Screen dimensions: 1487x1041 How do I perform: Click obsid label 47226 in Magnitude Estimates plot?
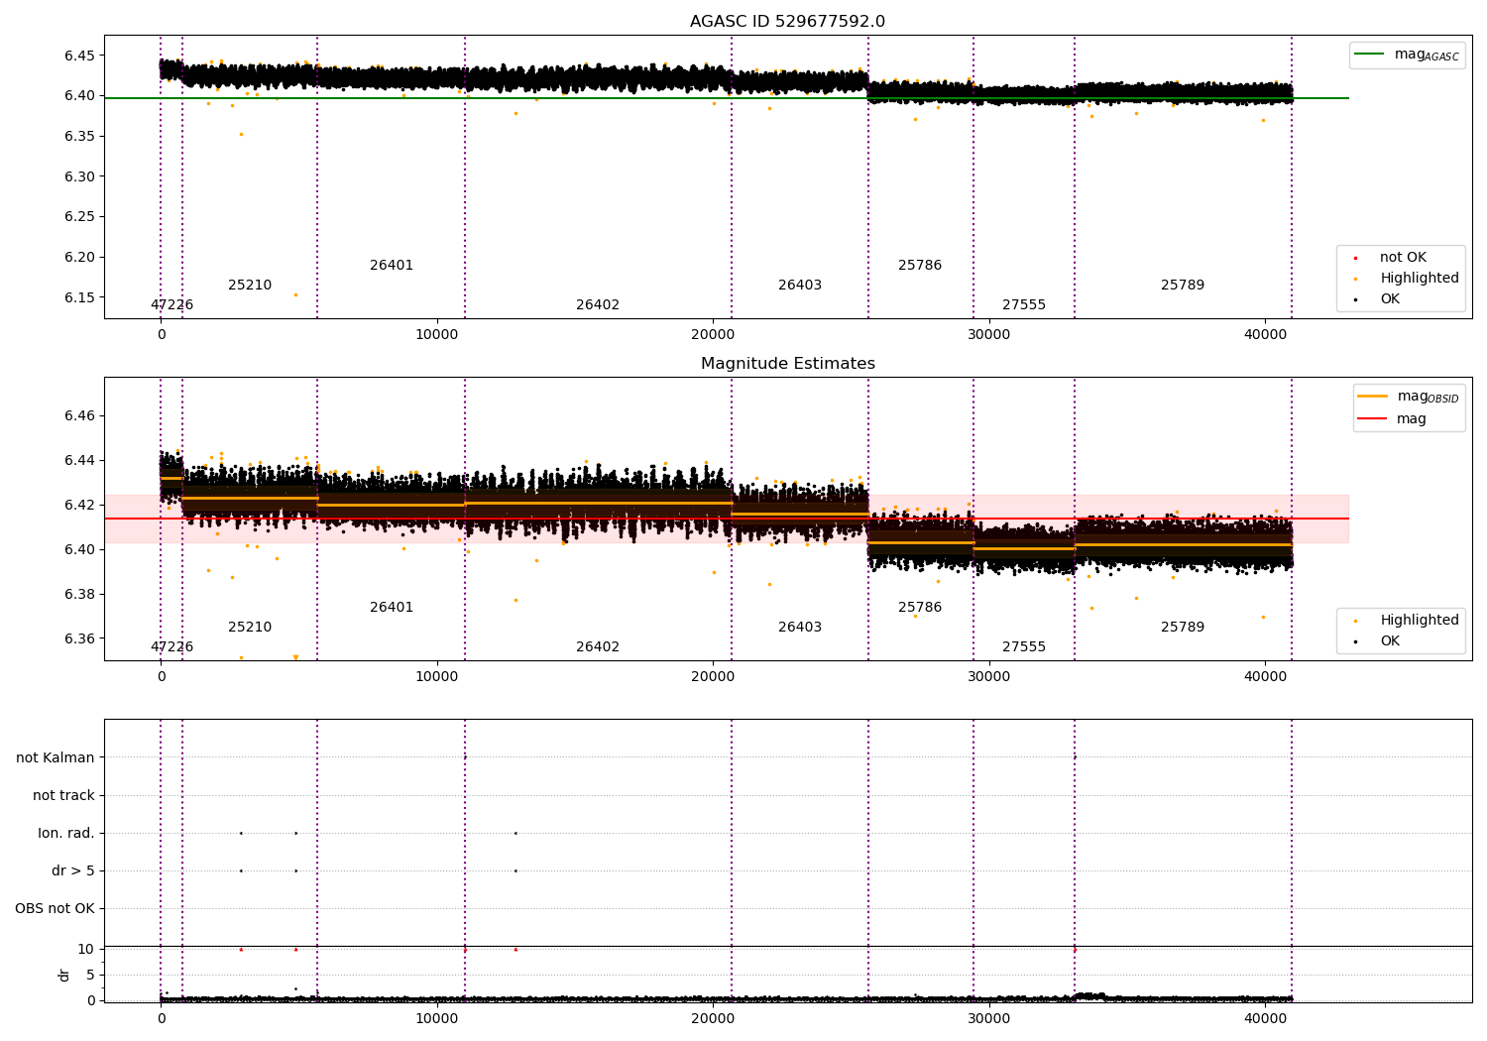pos(172,647)
